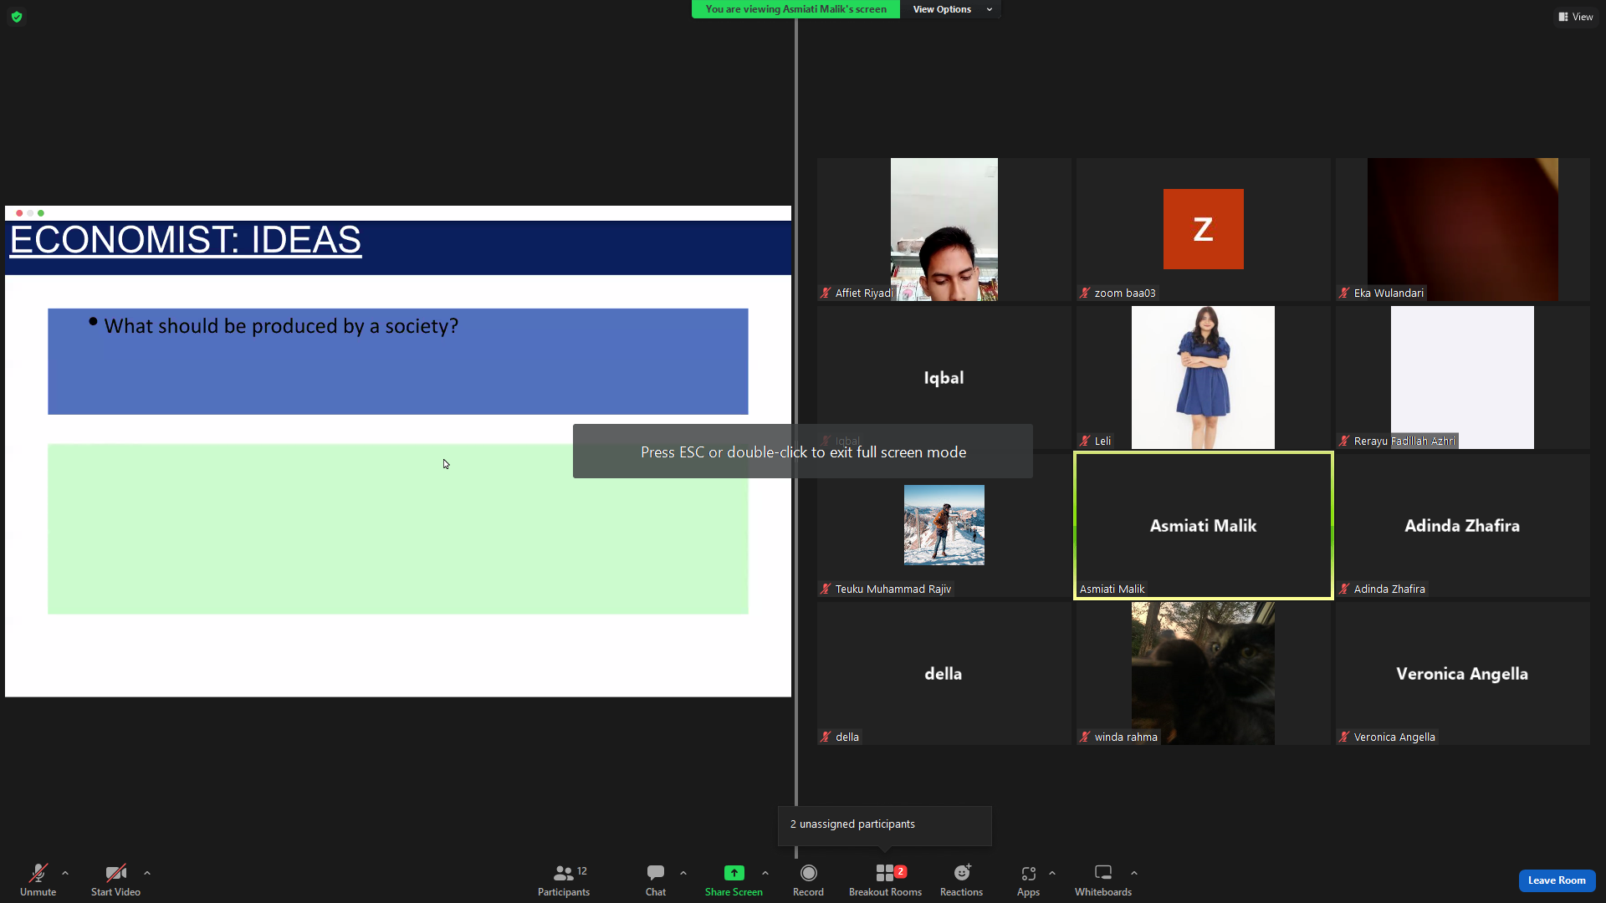The image size is (1606, 903).
Task: Click the green encryption shield icon
Action: (x=17, y=17)
